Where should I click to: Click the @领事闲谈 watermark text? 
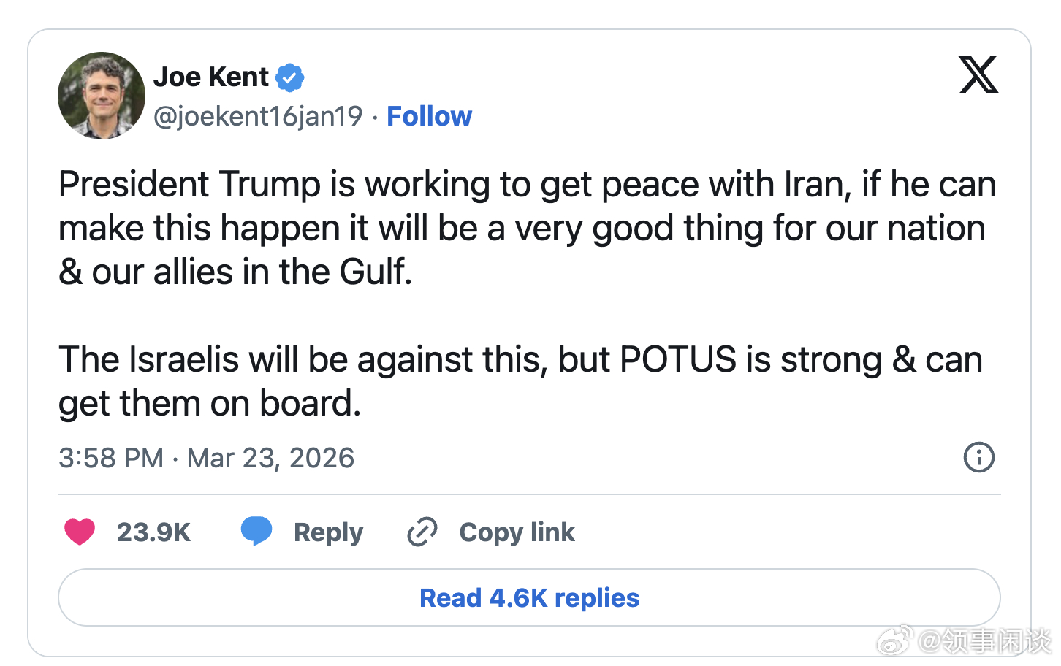click(984, 640)
